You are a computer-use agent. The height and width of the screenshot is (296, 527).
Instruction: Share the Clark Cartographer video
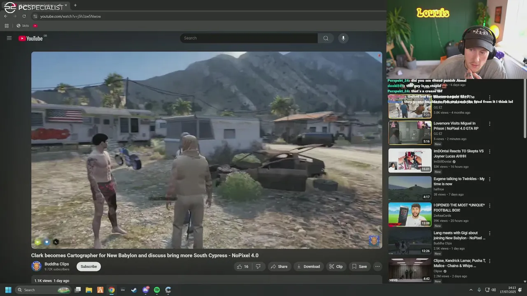(x=279, y=266)
